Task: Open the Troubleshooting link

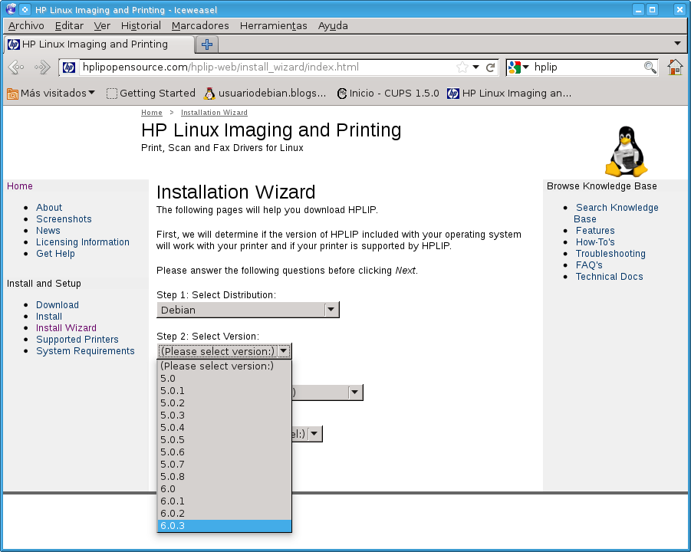Action: coord(610,254)
